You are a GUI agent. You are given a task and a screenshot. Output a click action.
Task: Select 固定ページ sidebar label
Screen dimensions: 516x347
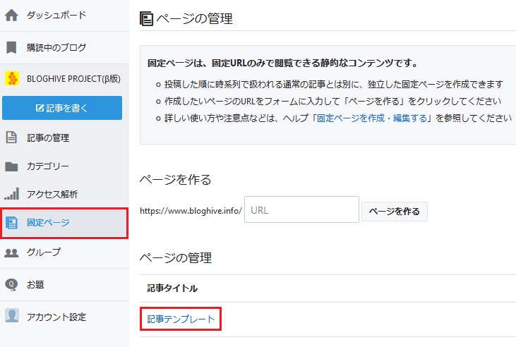click(48, 223)
